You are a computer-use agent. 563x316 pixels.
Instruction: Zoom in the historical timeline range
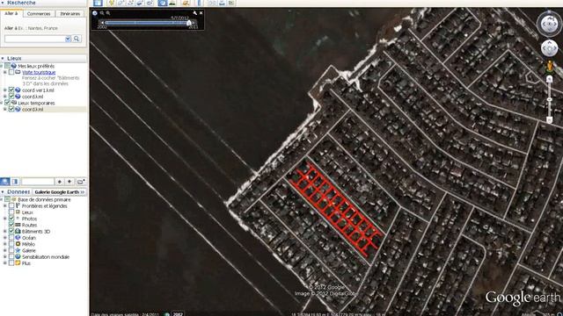tap(107, 13)
